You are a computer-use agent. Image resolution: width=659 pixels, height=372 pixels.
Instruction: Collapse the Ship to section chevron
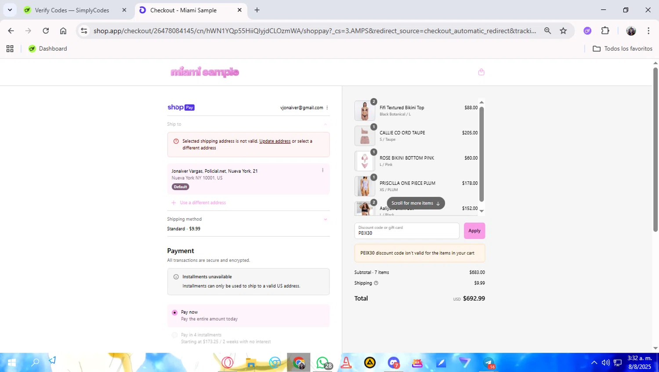326,124
